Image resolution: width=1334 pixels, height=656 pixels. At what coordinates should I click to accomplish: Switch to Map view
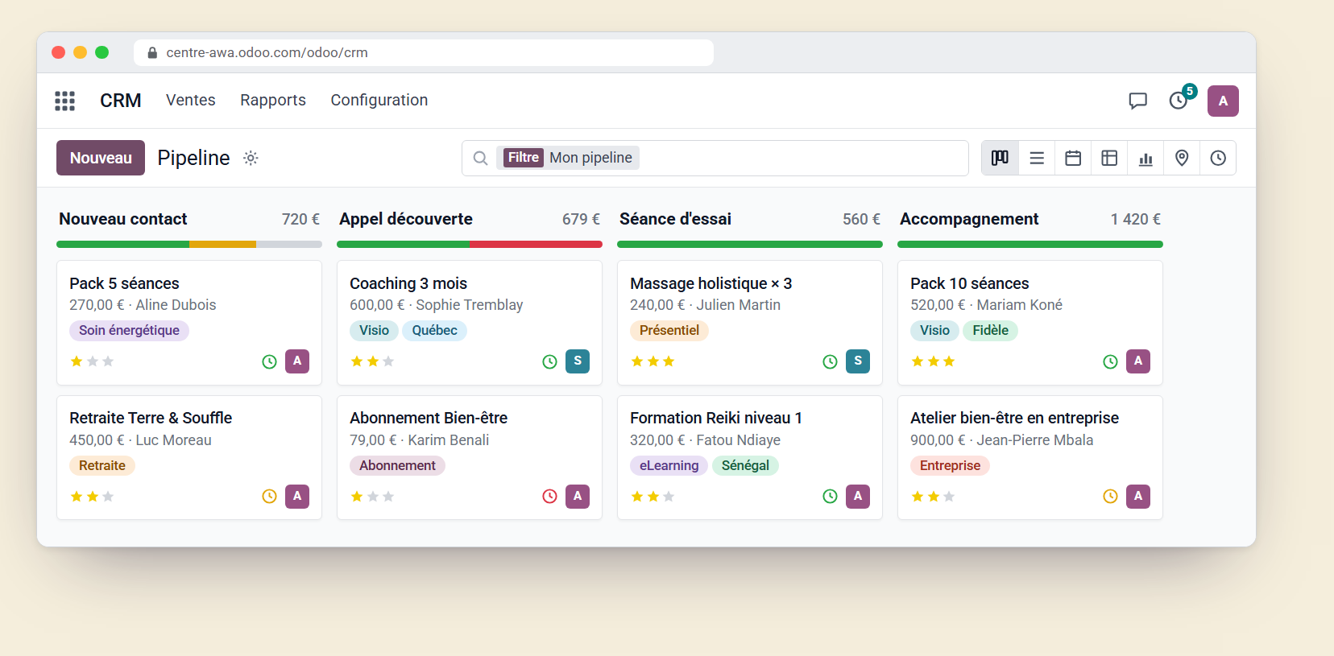coord(1182,158)
